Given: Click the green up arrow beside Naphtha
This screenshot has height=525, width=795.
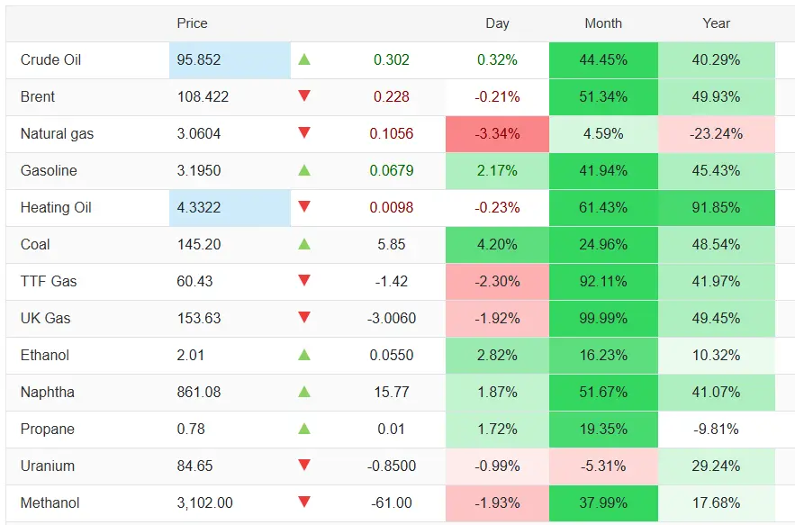Looking at the screenshot, I should coord(304,392).
